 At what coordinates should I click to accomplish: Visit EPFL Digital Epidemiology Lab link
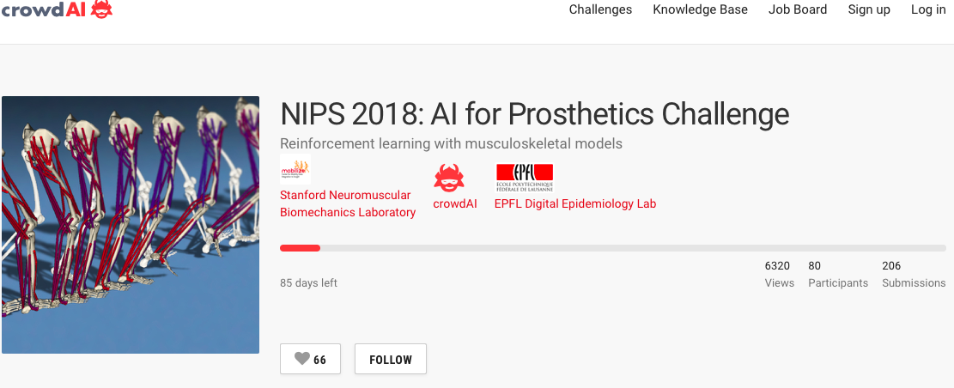click(x=575, y=204)
